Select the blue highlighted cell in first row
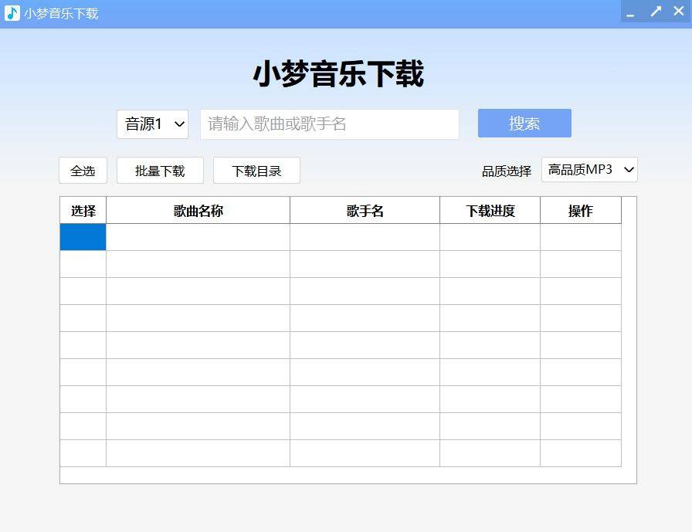The image size is (692, 532). click(x=83, y=237)
